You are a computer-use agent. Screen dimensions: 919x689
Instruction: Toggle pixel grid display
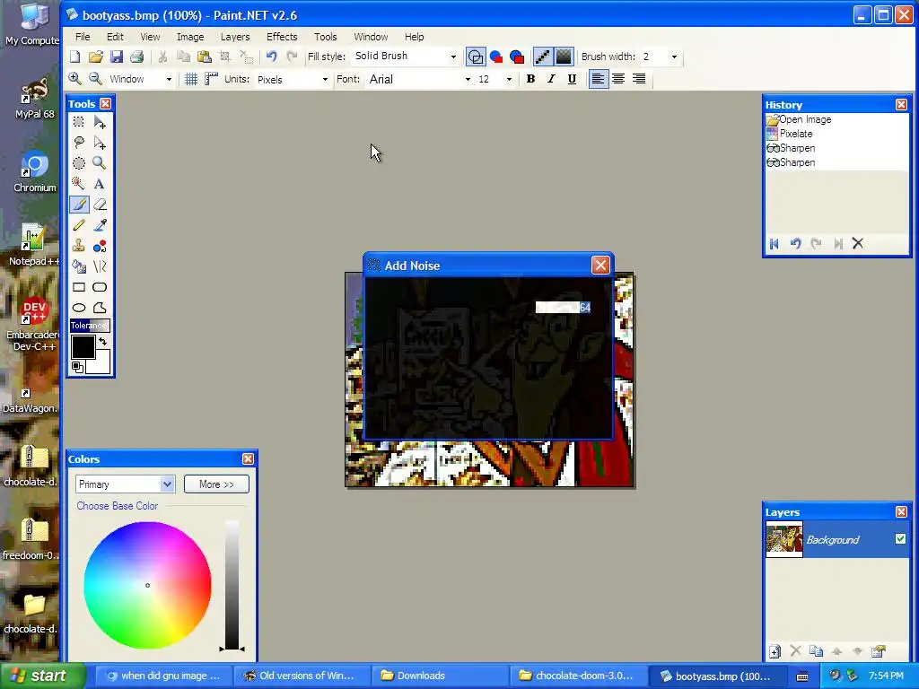(x=191, y=79)
